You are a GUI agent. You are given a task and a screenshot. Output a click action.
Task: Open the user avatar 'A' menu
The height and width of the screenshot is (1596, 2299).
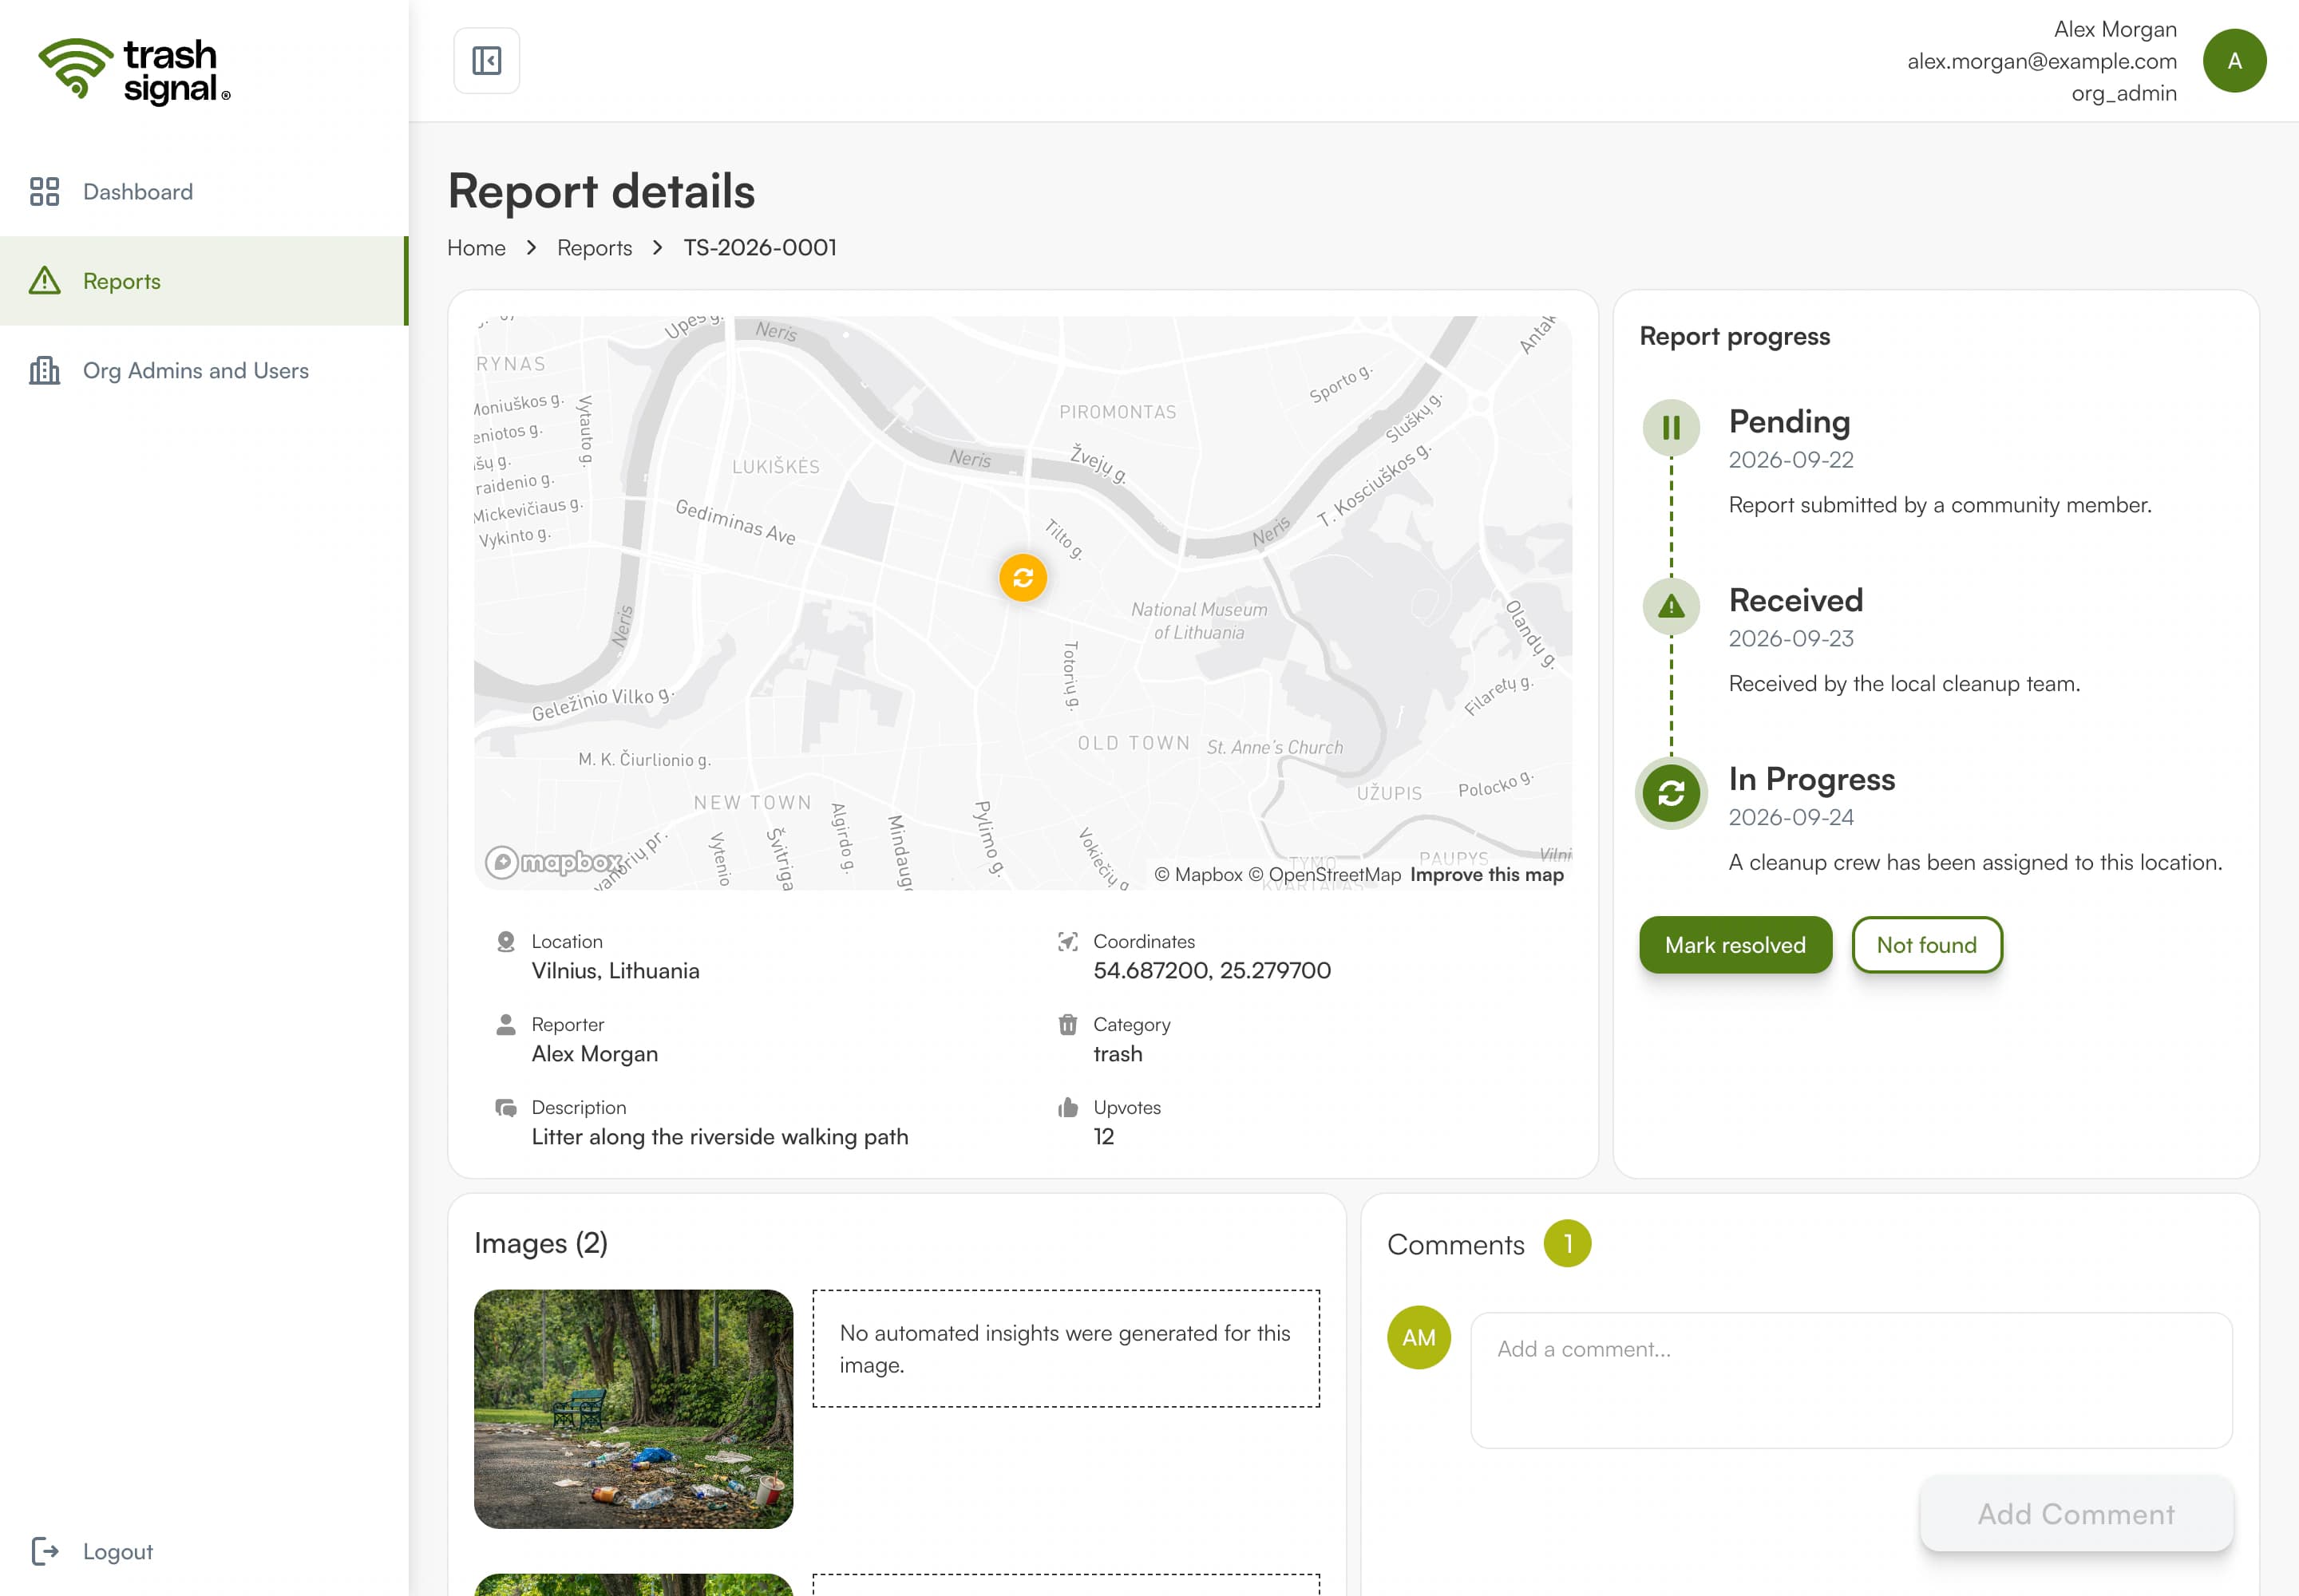(x=2234, y=61)
